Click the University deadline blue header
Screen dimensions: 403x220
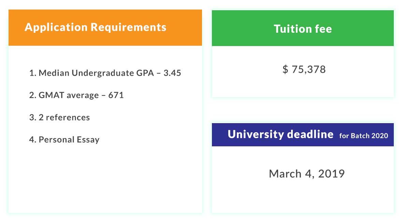303,135
